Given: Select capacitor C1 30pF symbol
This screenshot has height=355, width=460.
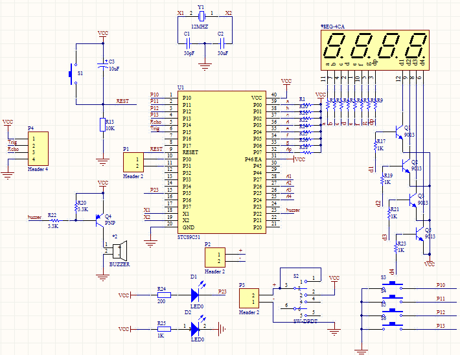Looking at the screenshot, I should pos(188,43).
